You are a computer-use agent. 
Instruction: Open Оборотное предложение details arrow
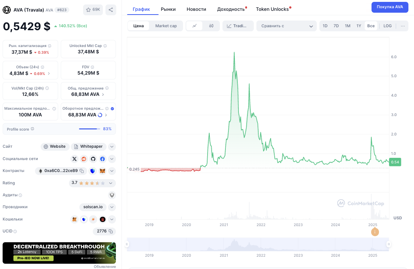click(x=106, y=115)
